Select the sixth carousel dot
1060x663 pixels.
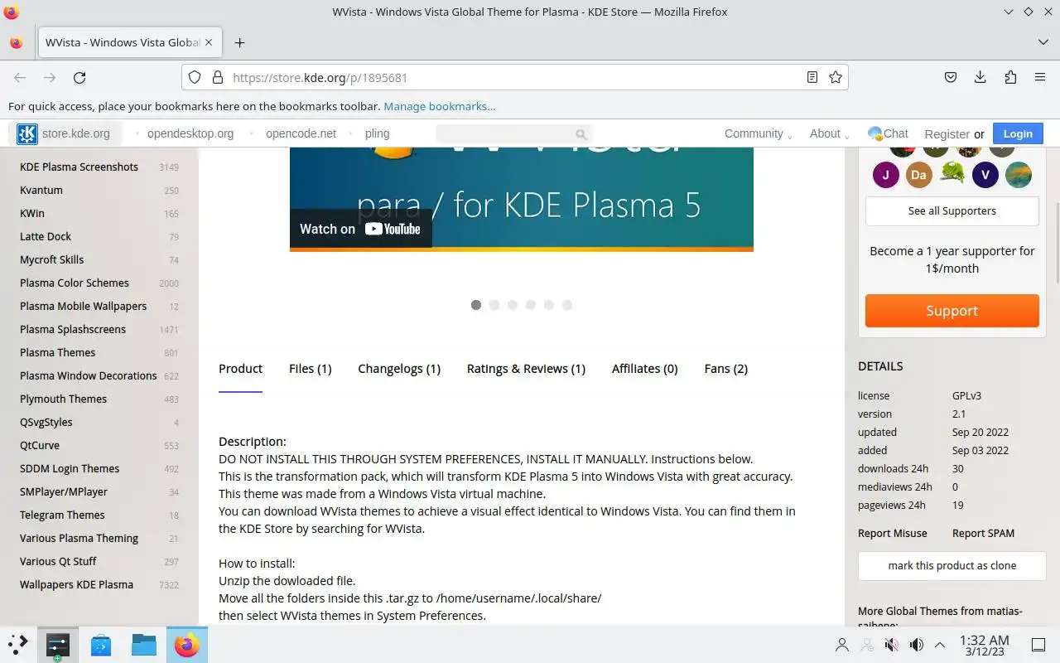567,305
